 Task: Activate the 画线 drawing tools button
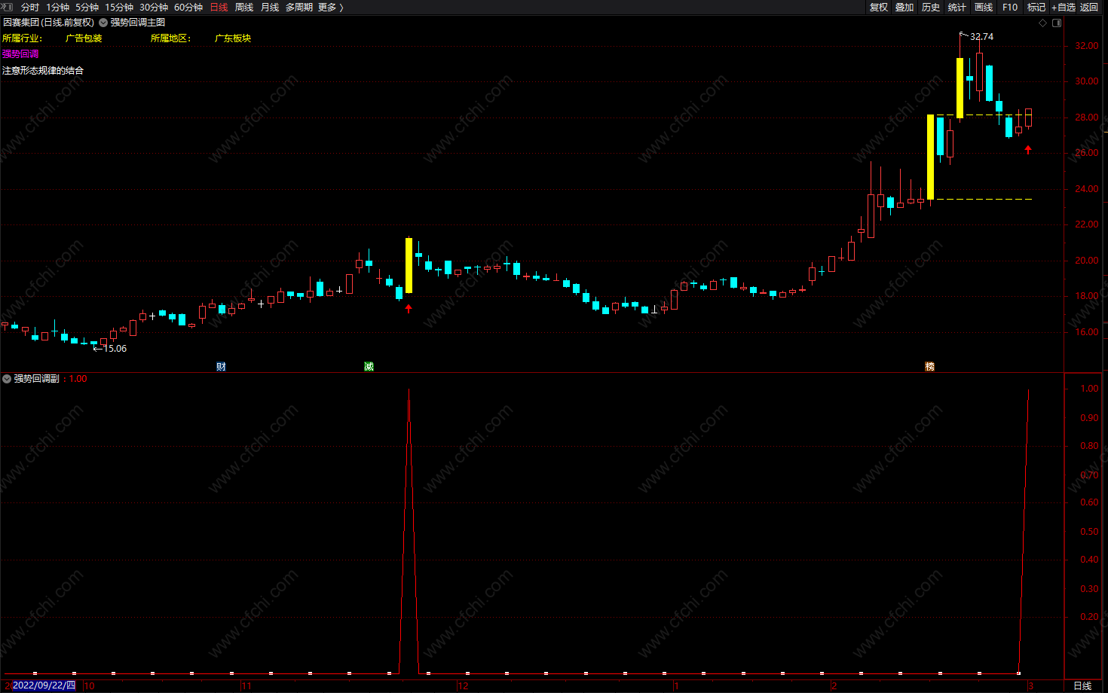(x=984, y=7)
